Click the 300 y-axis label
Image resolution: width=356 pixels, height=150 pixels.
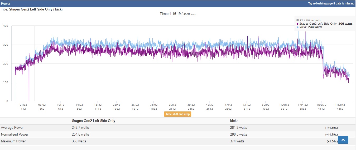(x=6, y=45)
